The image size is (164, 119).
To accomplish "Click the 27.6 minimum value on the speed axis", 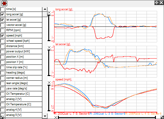I will (x=52, y=108).
